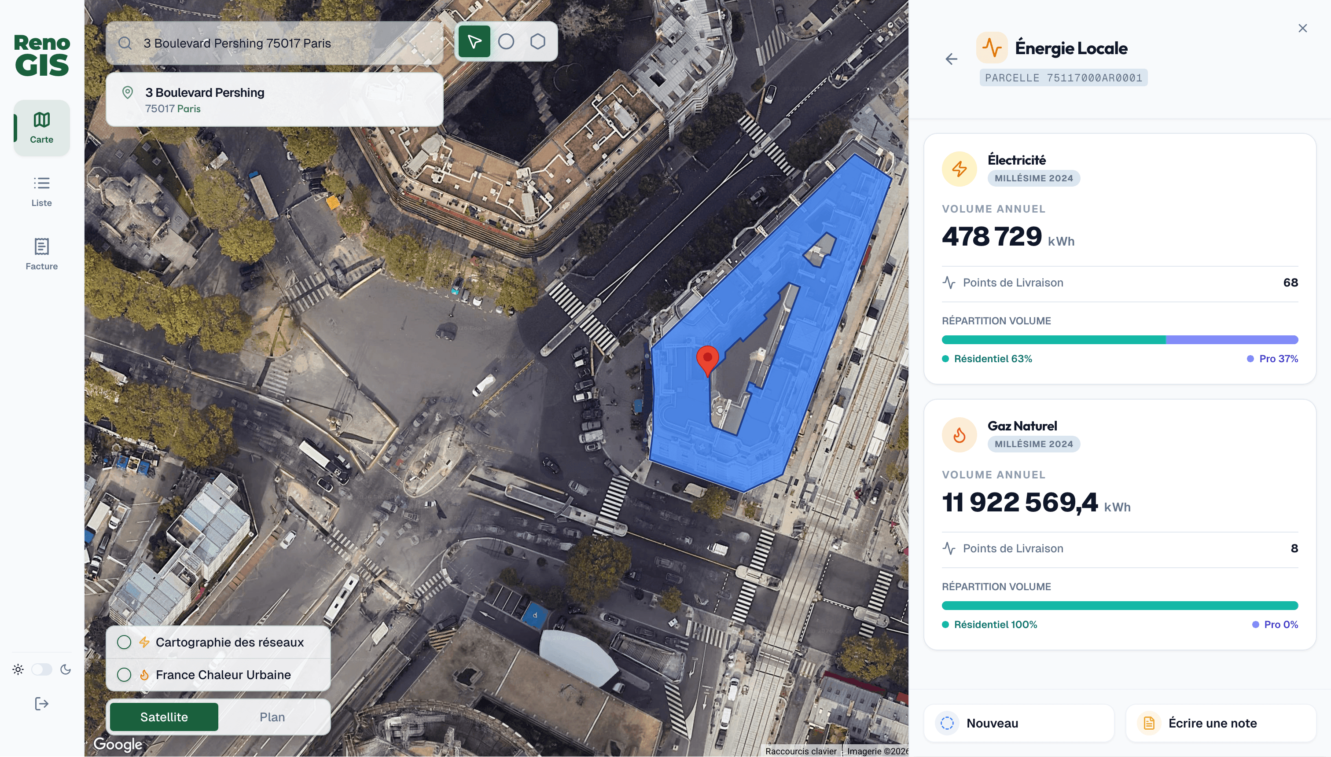The height and width of the screenshot is (757, 1331).
Task: Click the logout icon in sidebar
Action: coord(41,704)
